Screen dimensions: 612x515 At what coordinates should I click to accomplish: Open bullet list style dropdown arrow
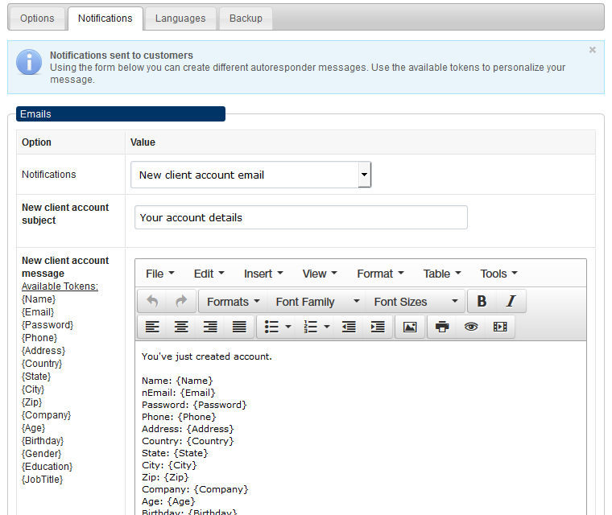(x=288, y=327)
